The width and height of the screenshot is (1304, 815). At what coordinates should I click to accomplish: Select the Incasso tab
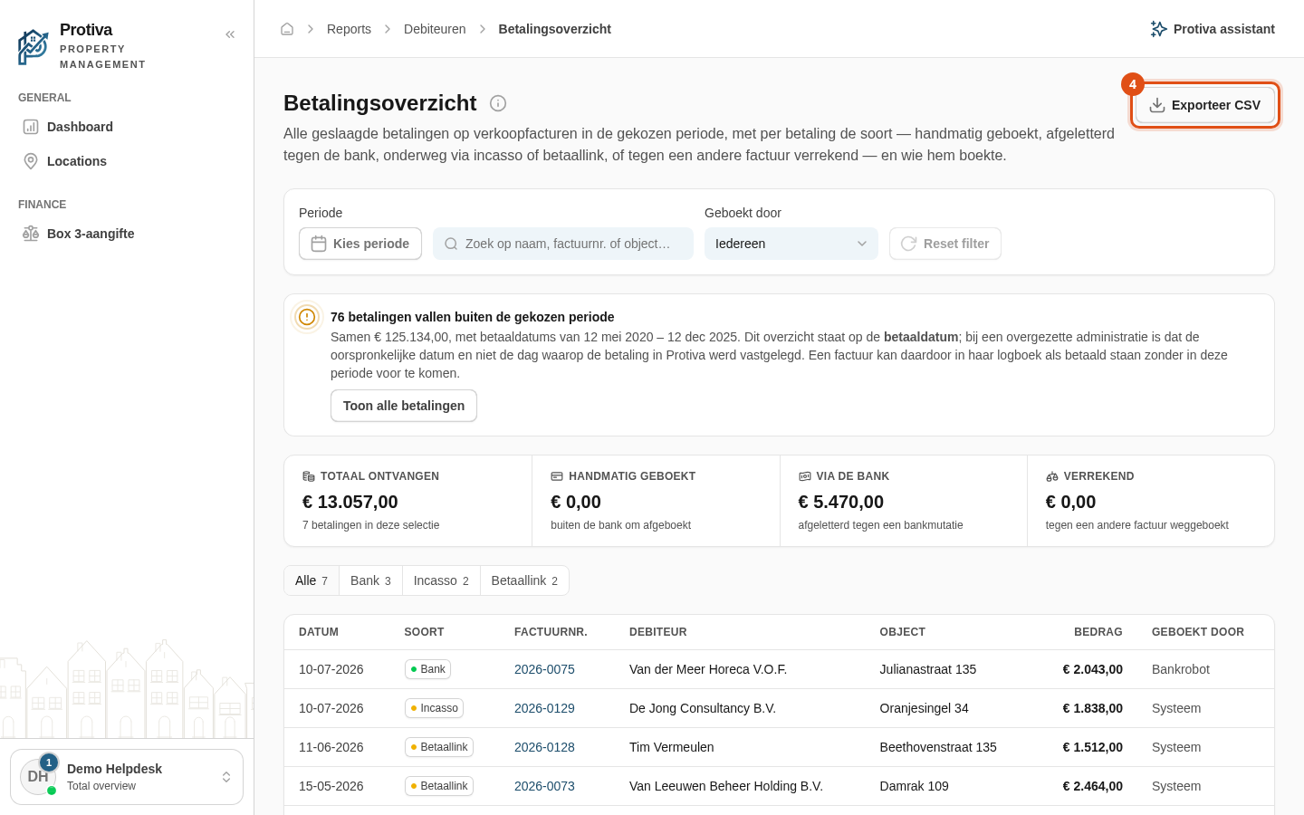(441, 580)
